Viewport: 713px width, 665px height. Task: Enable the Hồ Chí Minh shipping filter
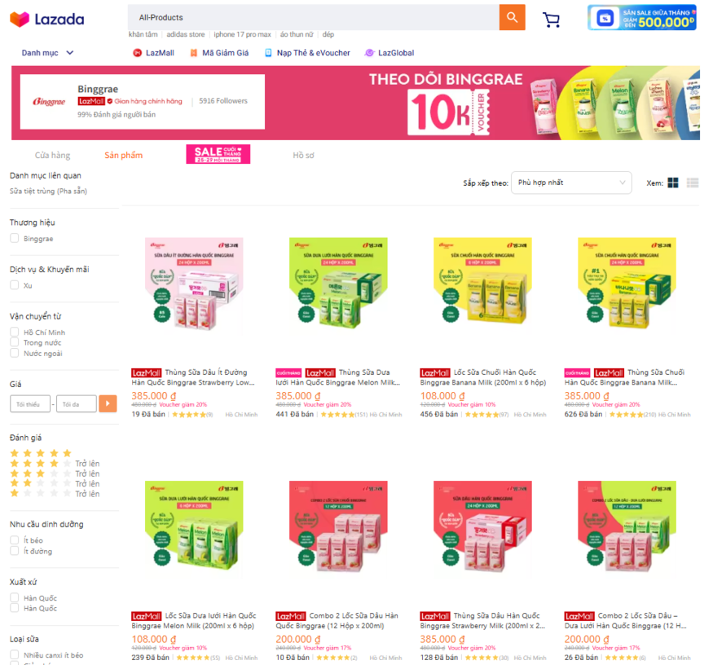coord(15,332)
